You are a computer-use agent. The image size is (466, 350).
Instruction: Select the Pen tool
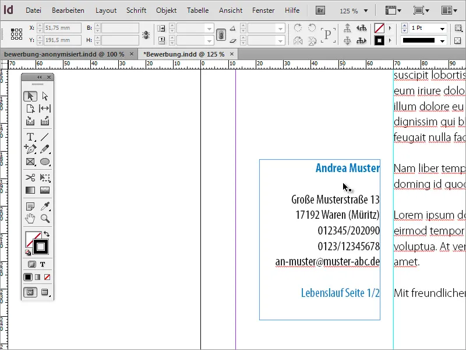pos(30,149)
